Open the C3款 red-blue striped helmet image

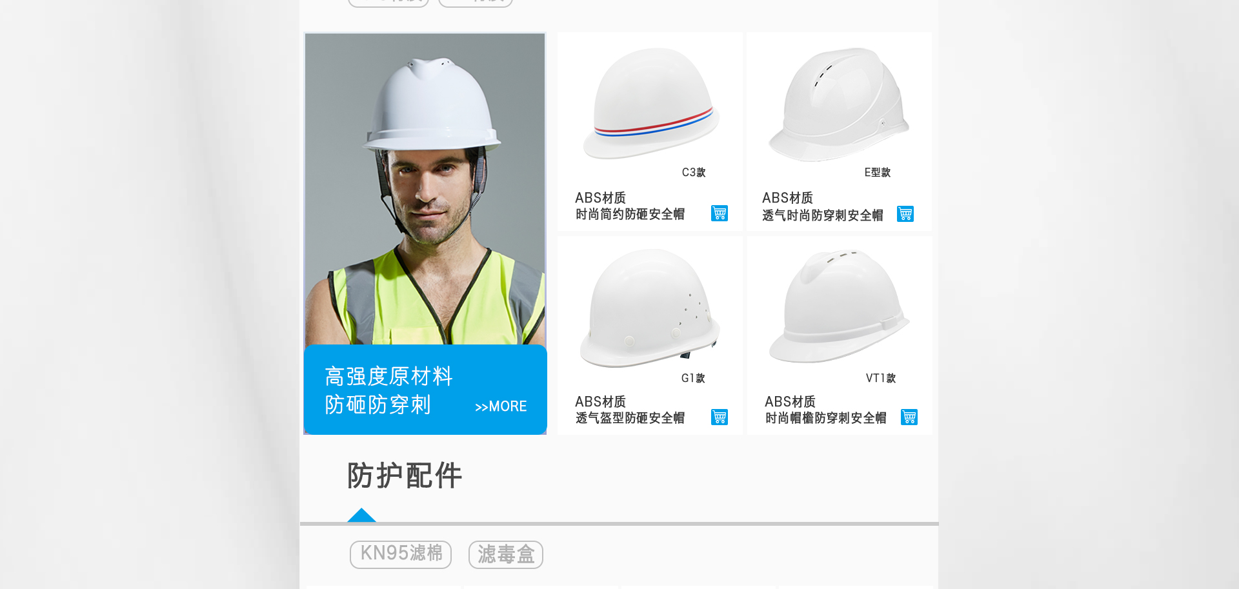[x=651, y=103]
